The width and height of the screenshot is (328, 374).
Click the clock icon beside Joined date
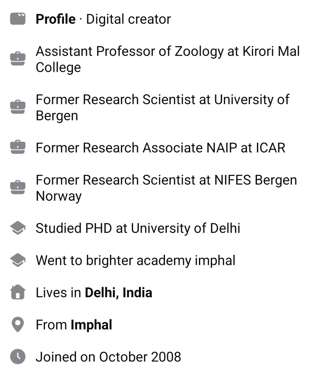click(x=18, y=357)
